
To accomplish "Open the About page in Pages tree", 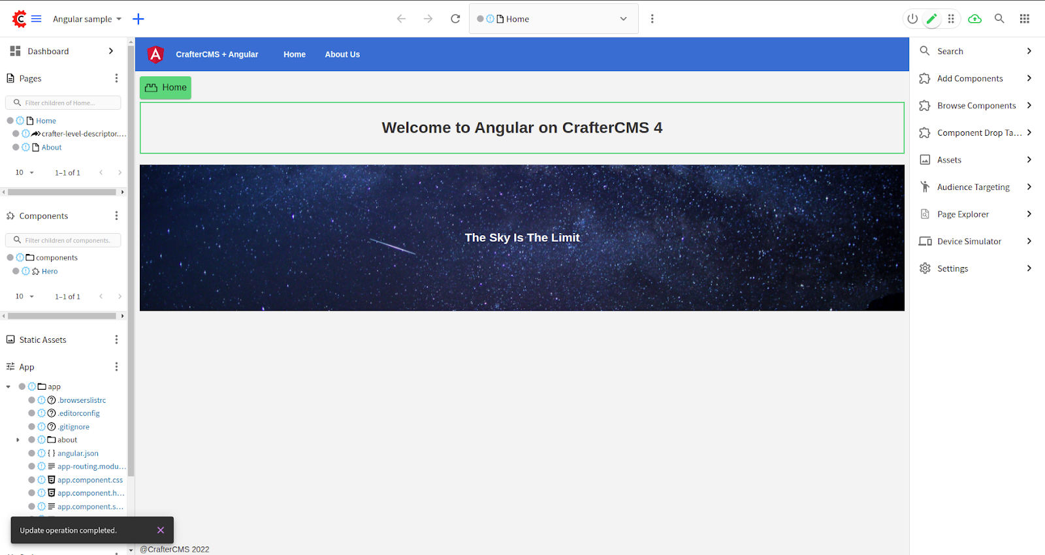I will tap(52, 148).
